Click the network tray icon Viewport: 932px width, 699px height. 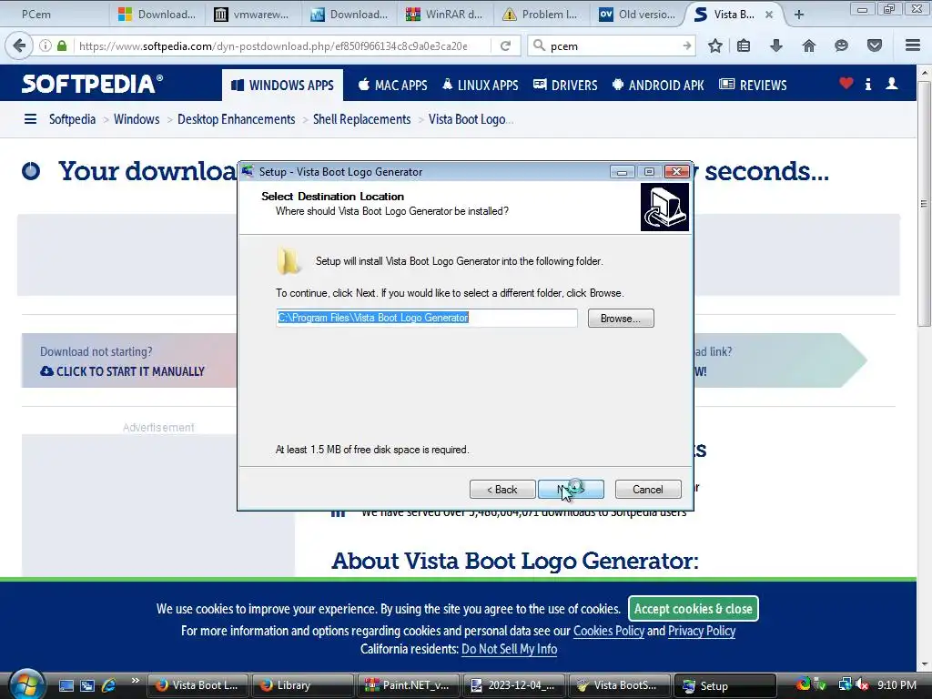coord(845,685)
